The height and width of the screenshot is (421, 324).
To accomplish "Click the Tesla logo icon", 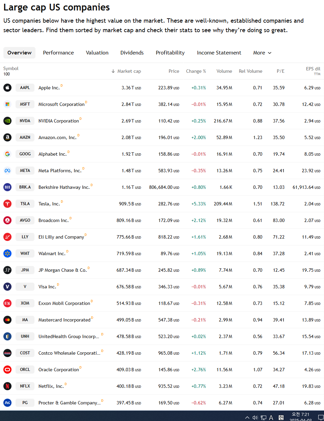I will pos(7,204).
